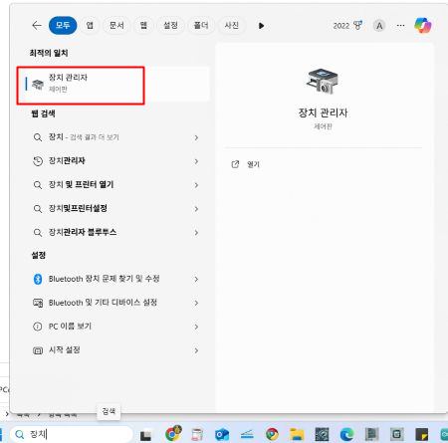This screenshot has height=443, width=448.
Task: Click the large 장치 관리자 preview icon
Action: click(323, 81)
